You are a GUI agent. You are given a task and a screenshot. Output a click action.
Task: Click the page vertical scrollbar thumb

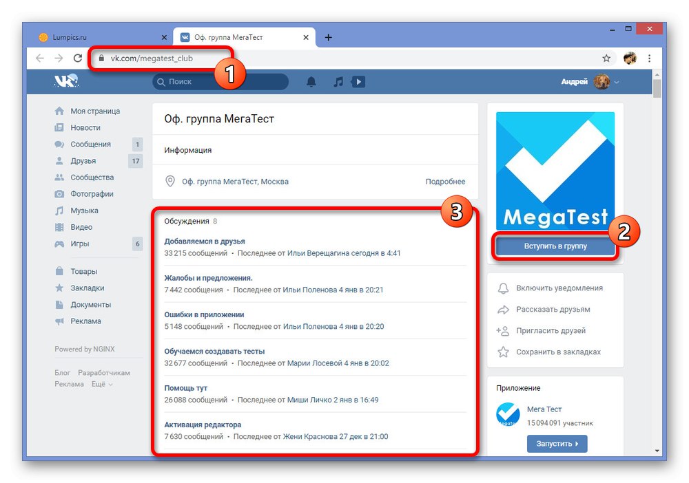point(657,89)
